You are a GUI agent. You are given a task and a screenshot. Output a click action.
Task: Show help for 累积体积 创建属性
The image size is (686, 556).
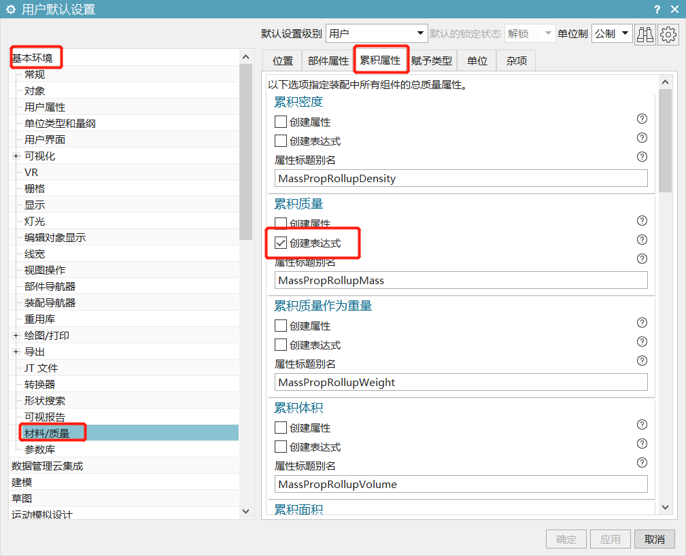click(642, 424)
